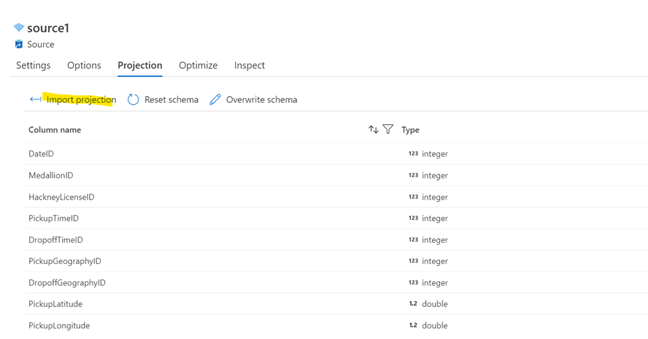Select the Projection tab
Image resolution: width=648 pixels, height=339 pixels.
(140, 65)
